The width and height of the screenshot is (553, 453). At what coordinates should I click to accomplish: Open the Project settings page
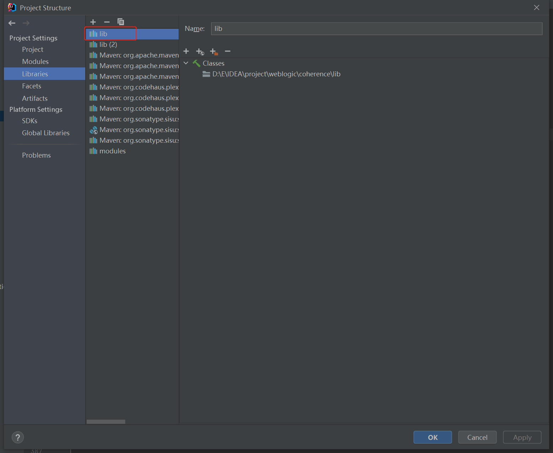coord(33,50)
